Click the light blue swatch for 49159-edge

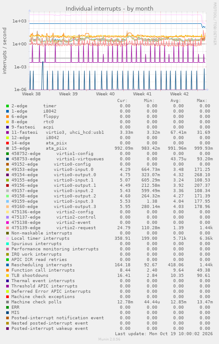(7, 201)
